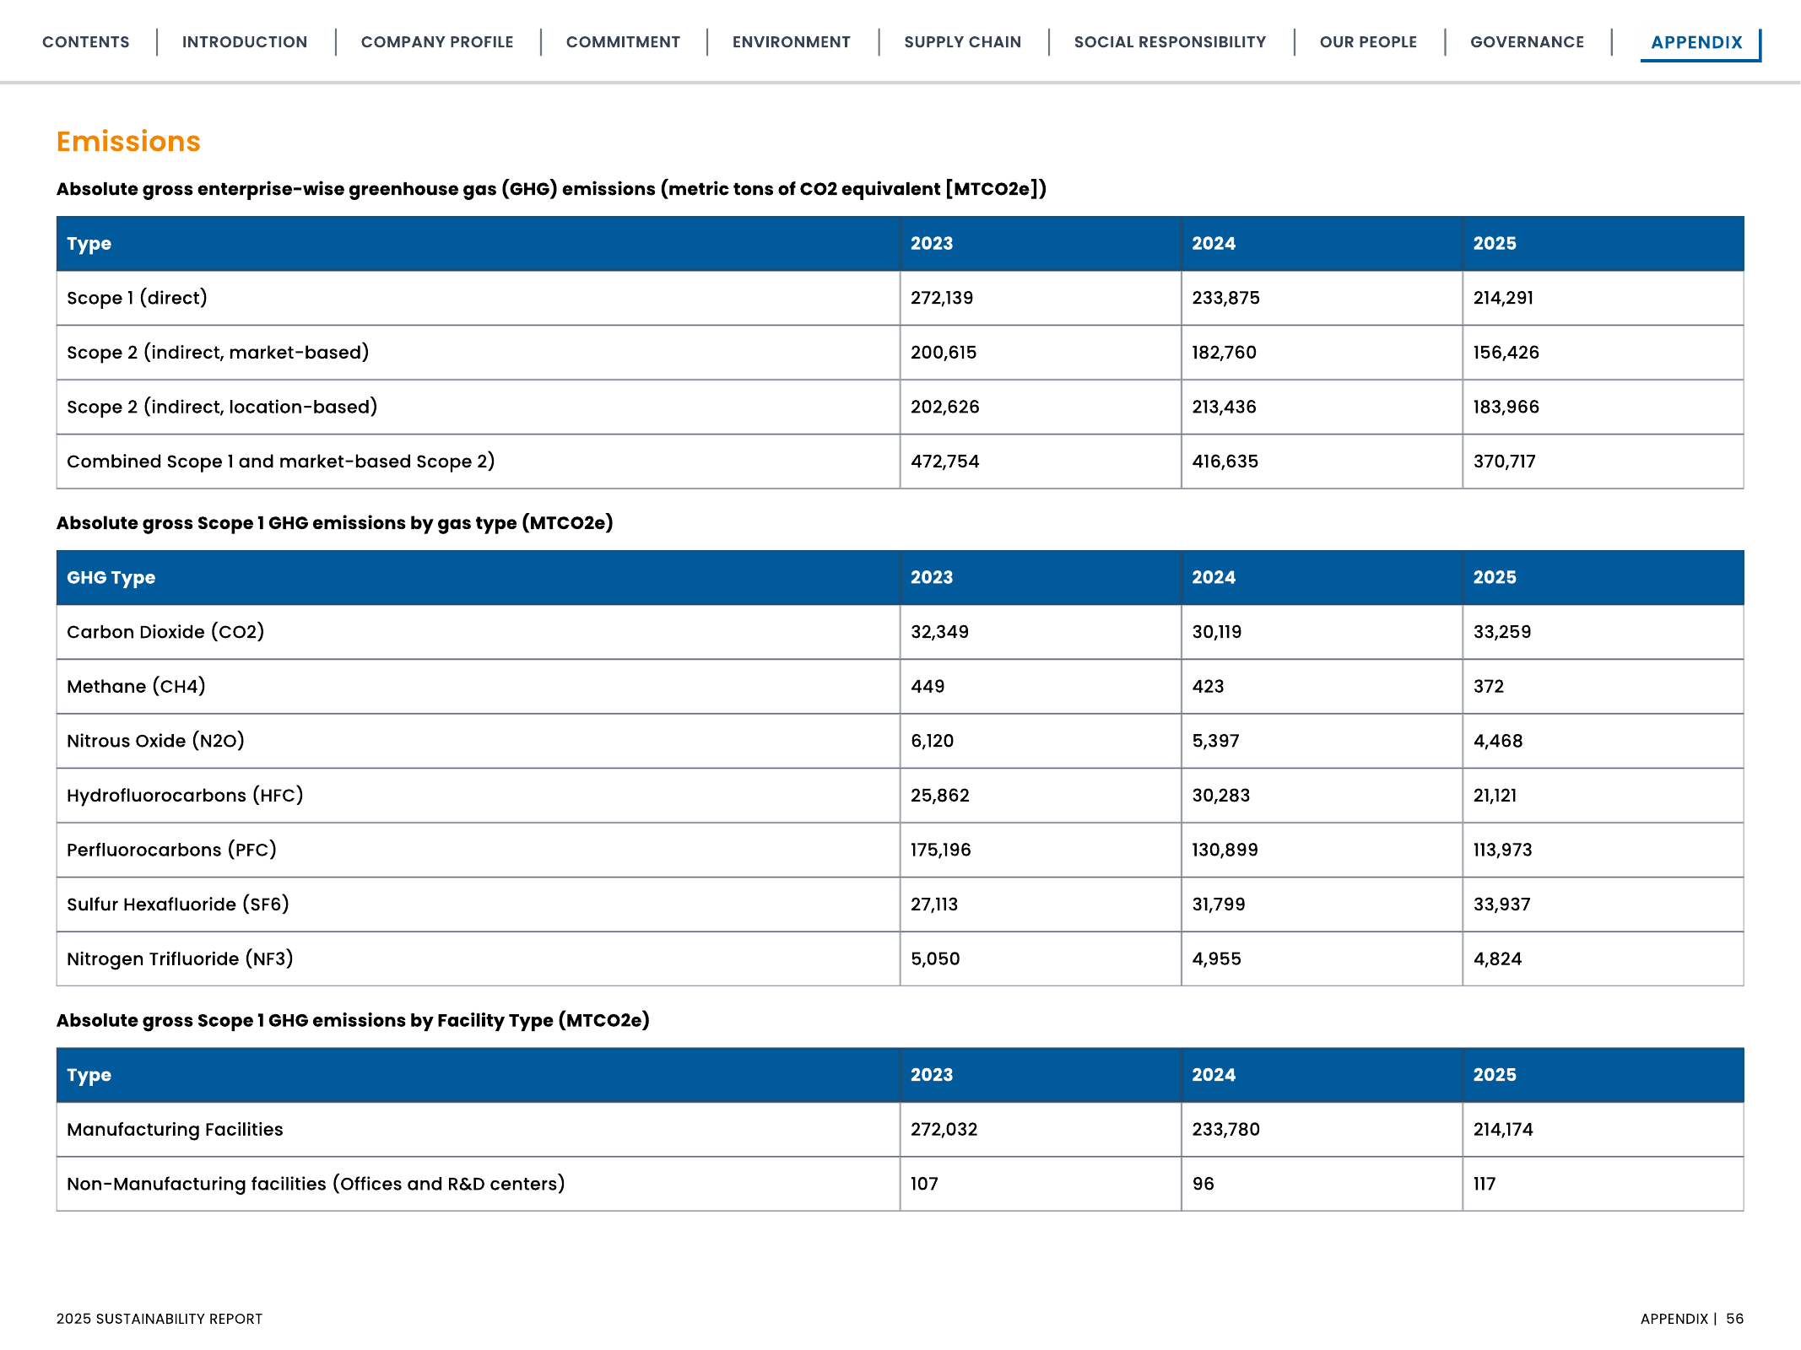Image resolution: width=1801 pixels, height=1350 pixels.
Task: Select the Scope 1 (direct) row label
Action: (x=137, y=298)
